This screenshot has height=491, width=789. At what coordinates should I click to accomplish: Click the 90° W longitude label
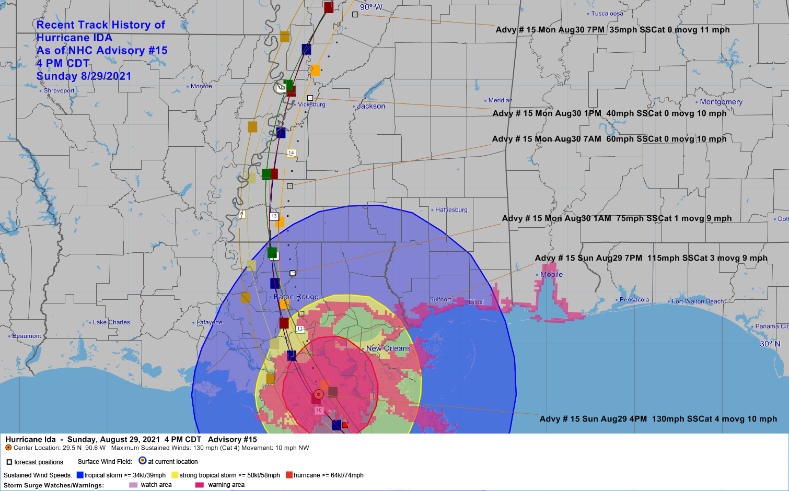(x=371, y=7)
